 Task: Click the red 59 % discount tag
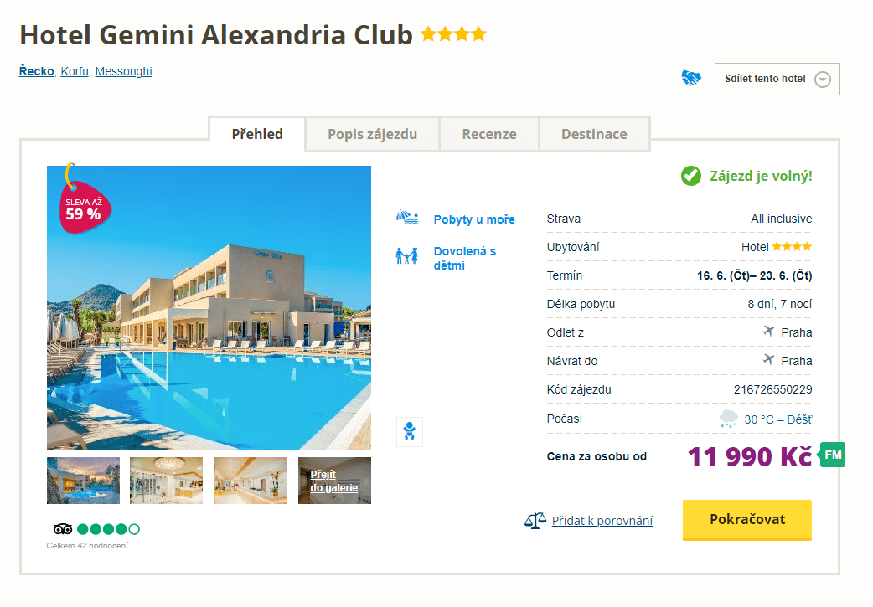click(x=83, y=206)
